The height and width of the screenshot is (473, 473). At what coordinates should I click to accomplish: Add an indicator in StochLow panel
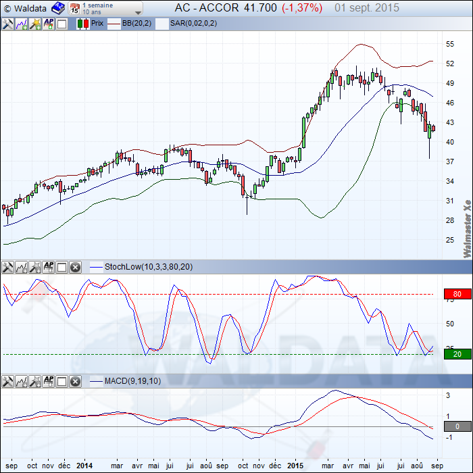[21, 267]
